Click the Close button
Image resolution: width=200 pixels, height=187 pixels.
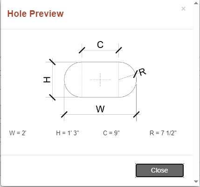tap(159, 170)
